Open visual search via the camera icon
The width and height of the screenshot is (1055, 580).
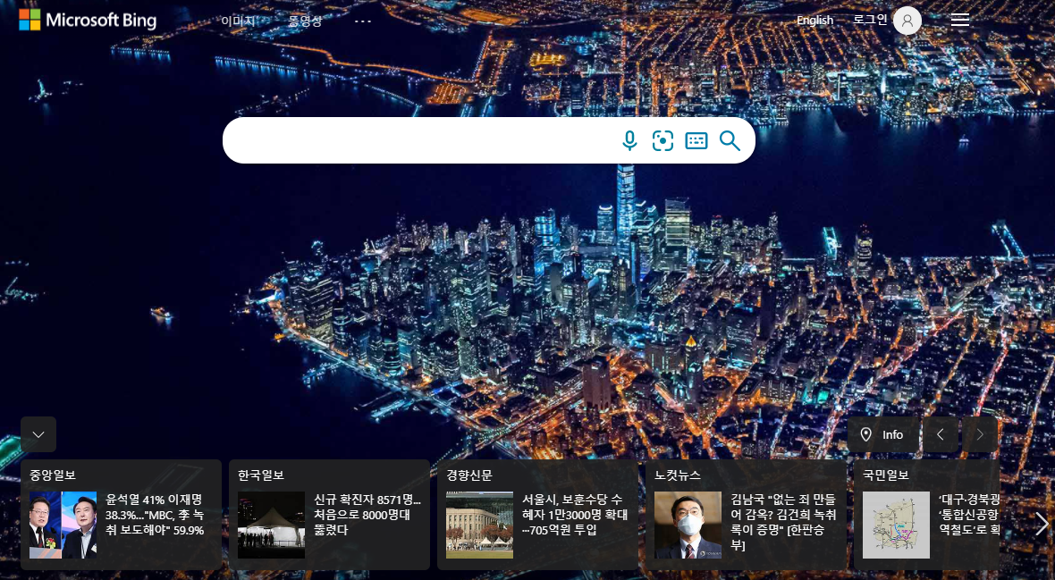tap(663, 140)
